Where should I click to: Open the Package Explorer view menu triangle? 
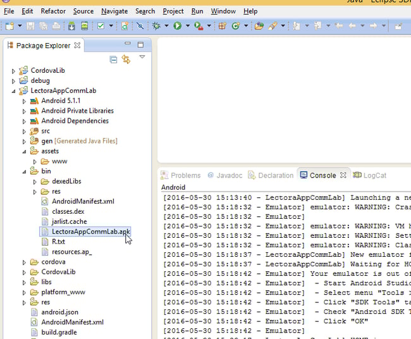[x=142, y=57]
